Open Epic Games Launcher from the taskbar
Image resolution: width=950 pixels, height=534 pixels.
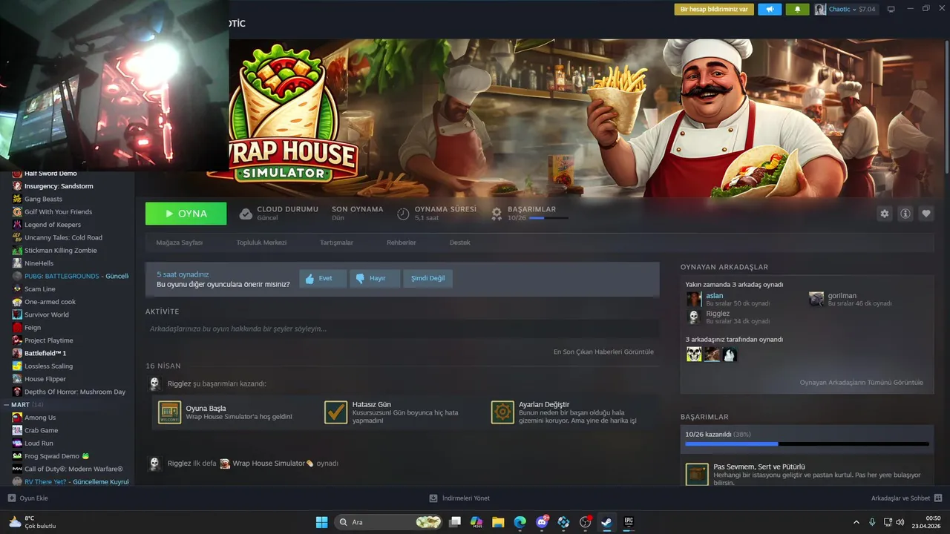click(629, 522)
